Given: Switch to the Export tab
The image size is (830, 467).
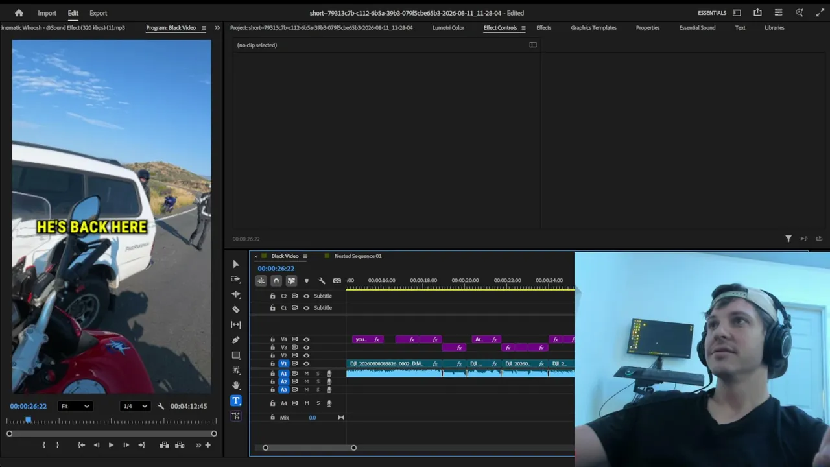Looking at the screenshot, I should [x=99, y=13].
